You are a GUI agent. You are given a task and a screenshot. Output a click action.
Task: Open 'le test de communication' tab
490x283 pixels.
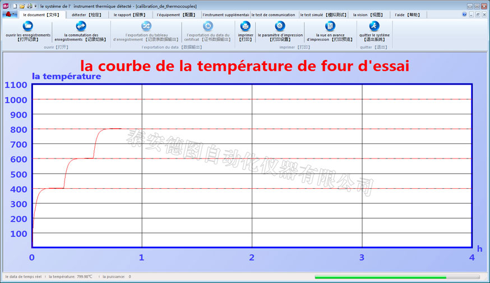tap(273, 15)
